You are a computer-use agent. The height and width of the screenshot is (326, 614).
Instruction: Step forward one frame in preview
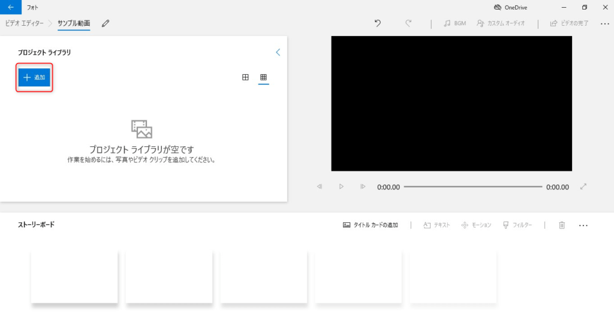(x=363, y=187)
